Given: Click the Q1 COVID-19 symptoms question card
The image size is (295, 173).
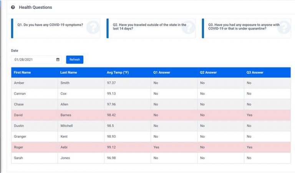Looking at the screenshot, I should 56,28.
